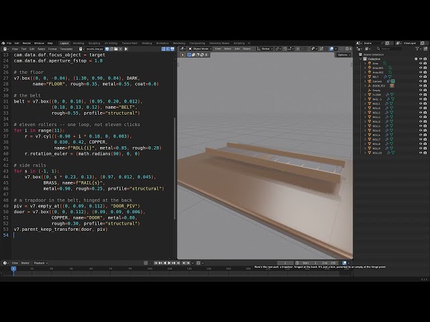Click the FLOOR mesh data triangle icon

[x=392, y=95]
